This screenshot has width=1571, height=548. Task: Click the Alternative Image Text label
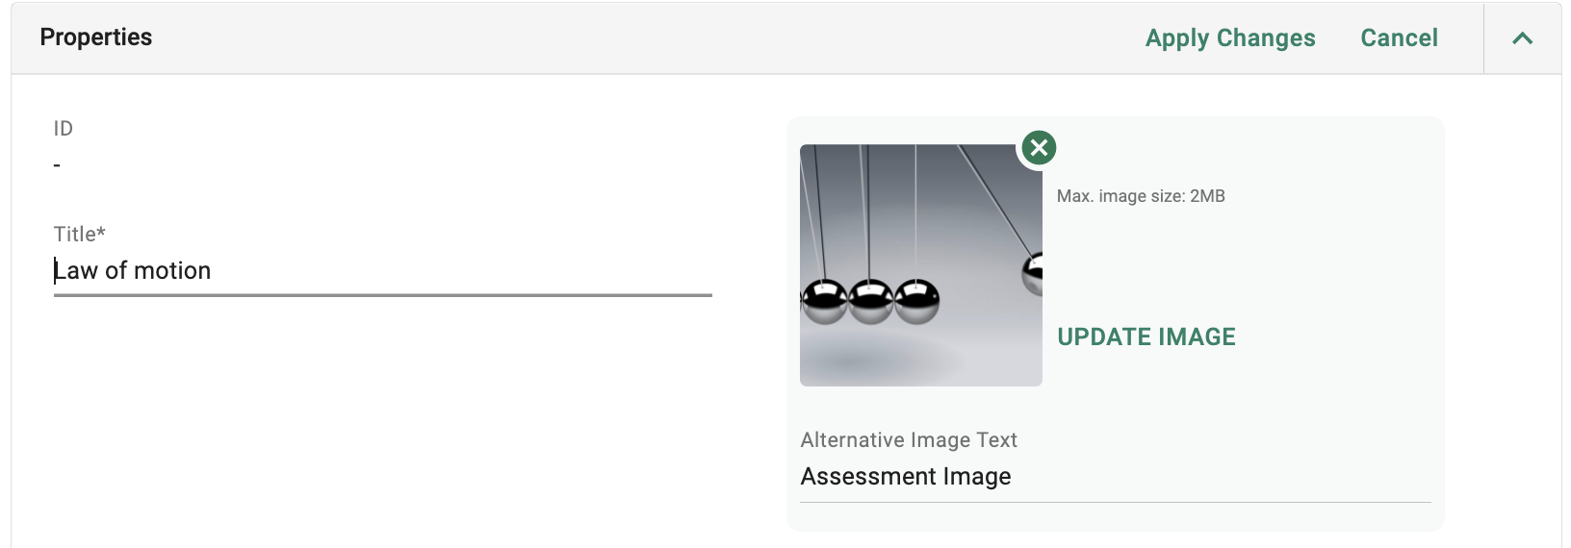[x=909, y=440]
